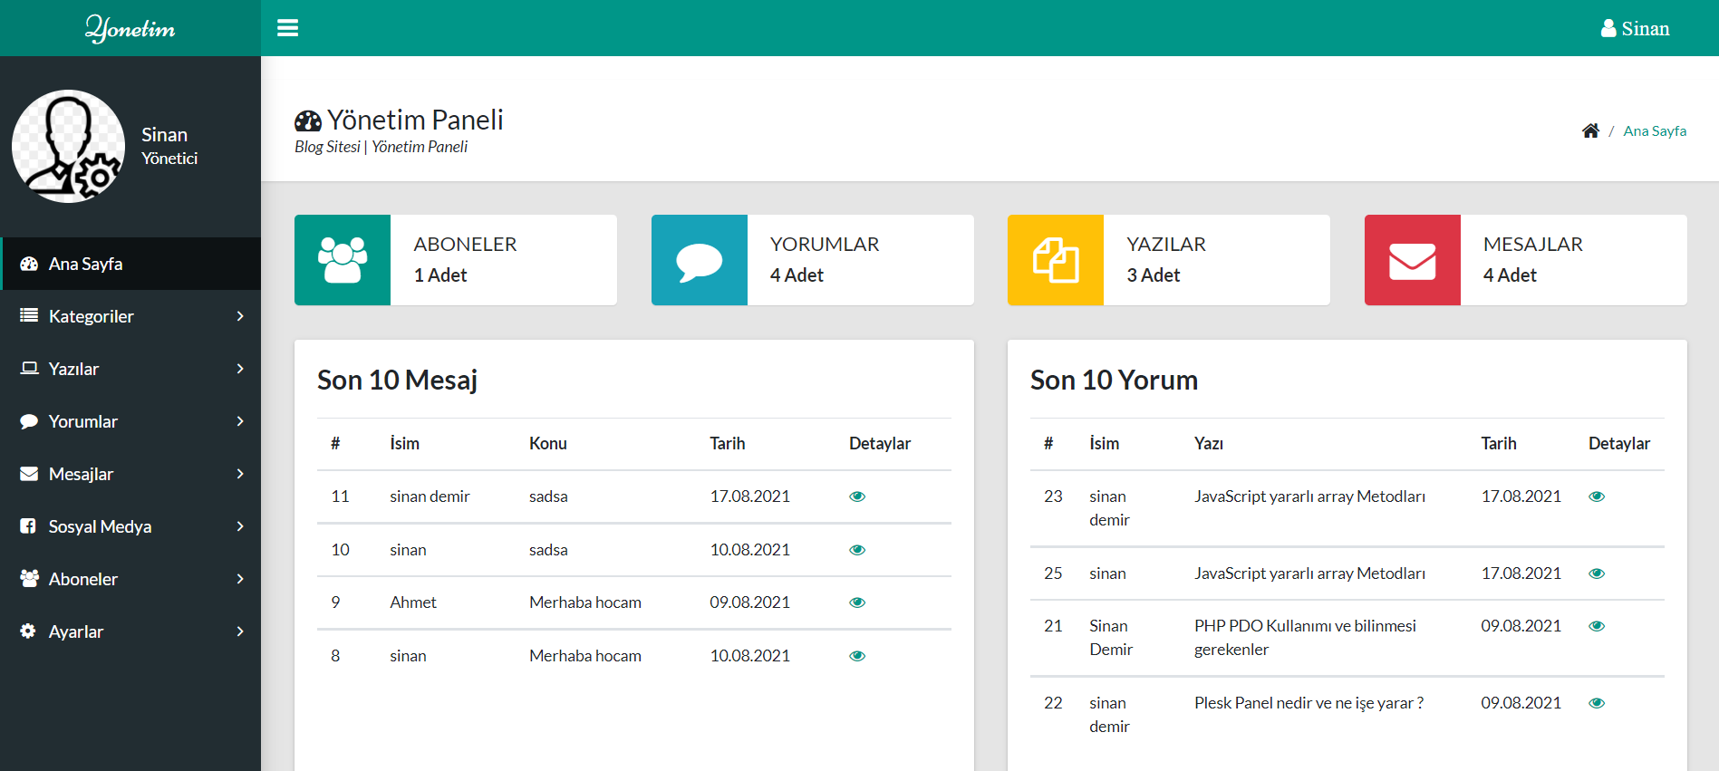Screen dimensions: 1719x771
Task: Click the Yazılar laptop icon
Action: click(x=29, y=368)
